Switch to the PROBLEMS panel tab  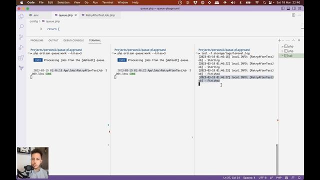37,40
